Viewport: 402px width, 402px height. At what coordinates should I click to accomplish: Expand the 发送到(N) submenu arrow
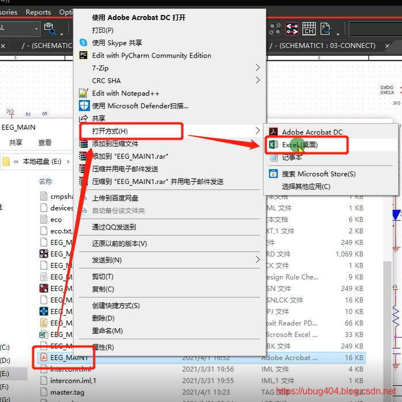coord(258,260)
